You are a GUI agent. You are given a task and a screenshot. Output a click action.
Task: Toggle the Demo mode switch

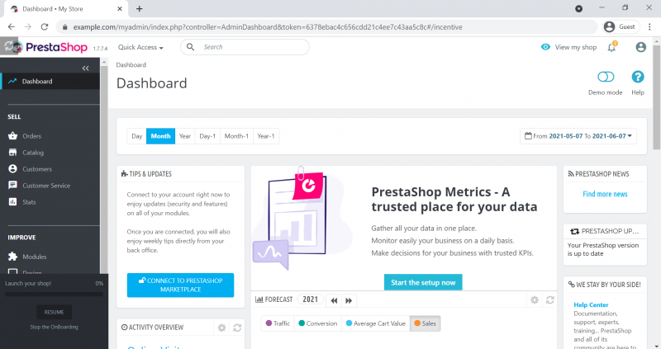coord(606,78)
